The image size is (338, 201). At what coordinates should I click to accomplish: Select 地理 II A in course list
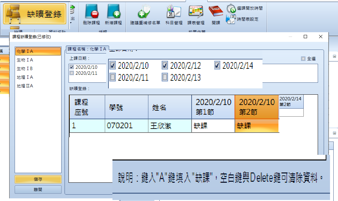pyautogui.click(x=38, y=86)
